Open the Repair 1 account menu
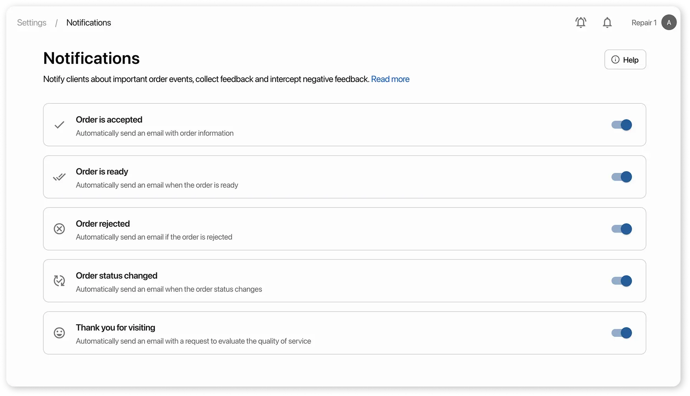 coord(643,22)
